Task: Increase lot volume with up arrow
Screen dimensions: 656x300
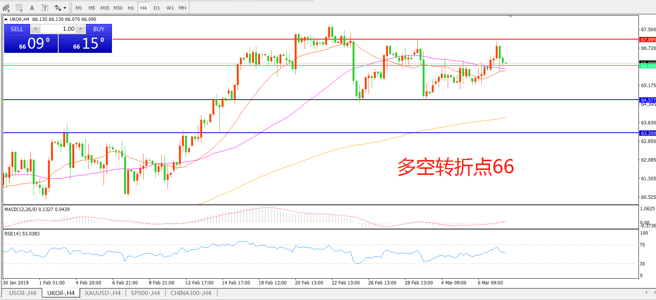Action: coord(80,29)
